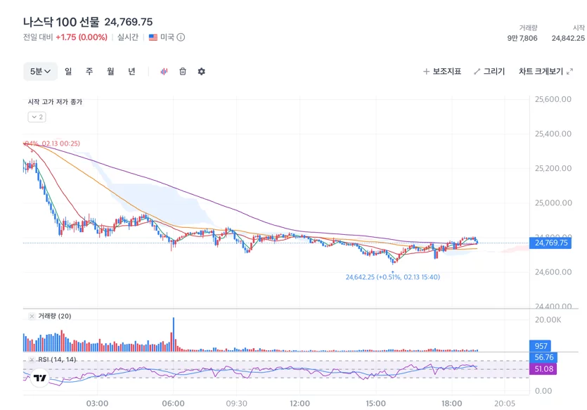Click the 차트 크게보기 button
587x410 pixels.
point(546,72)
